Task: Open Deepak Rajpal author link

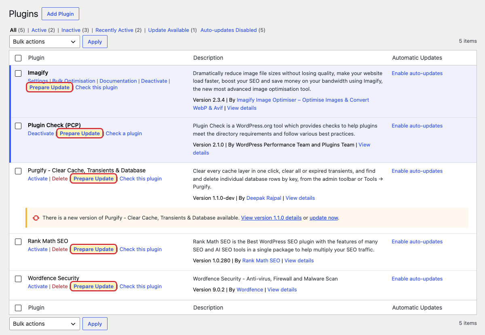Action: coord(264,198)
